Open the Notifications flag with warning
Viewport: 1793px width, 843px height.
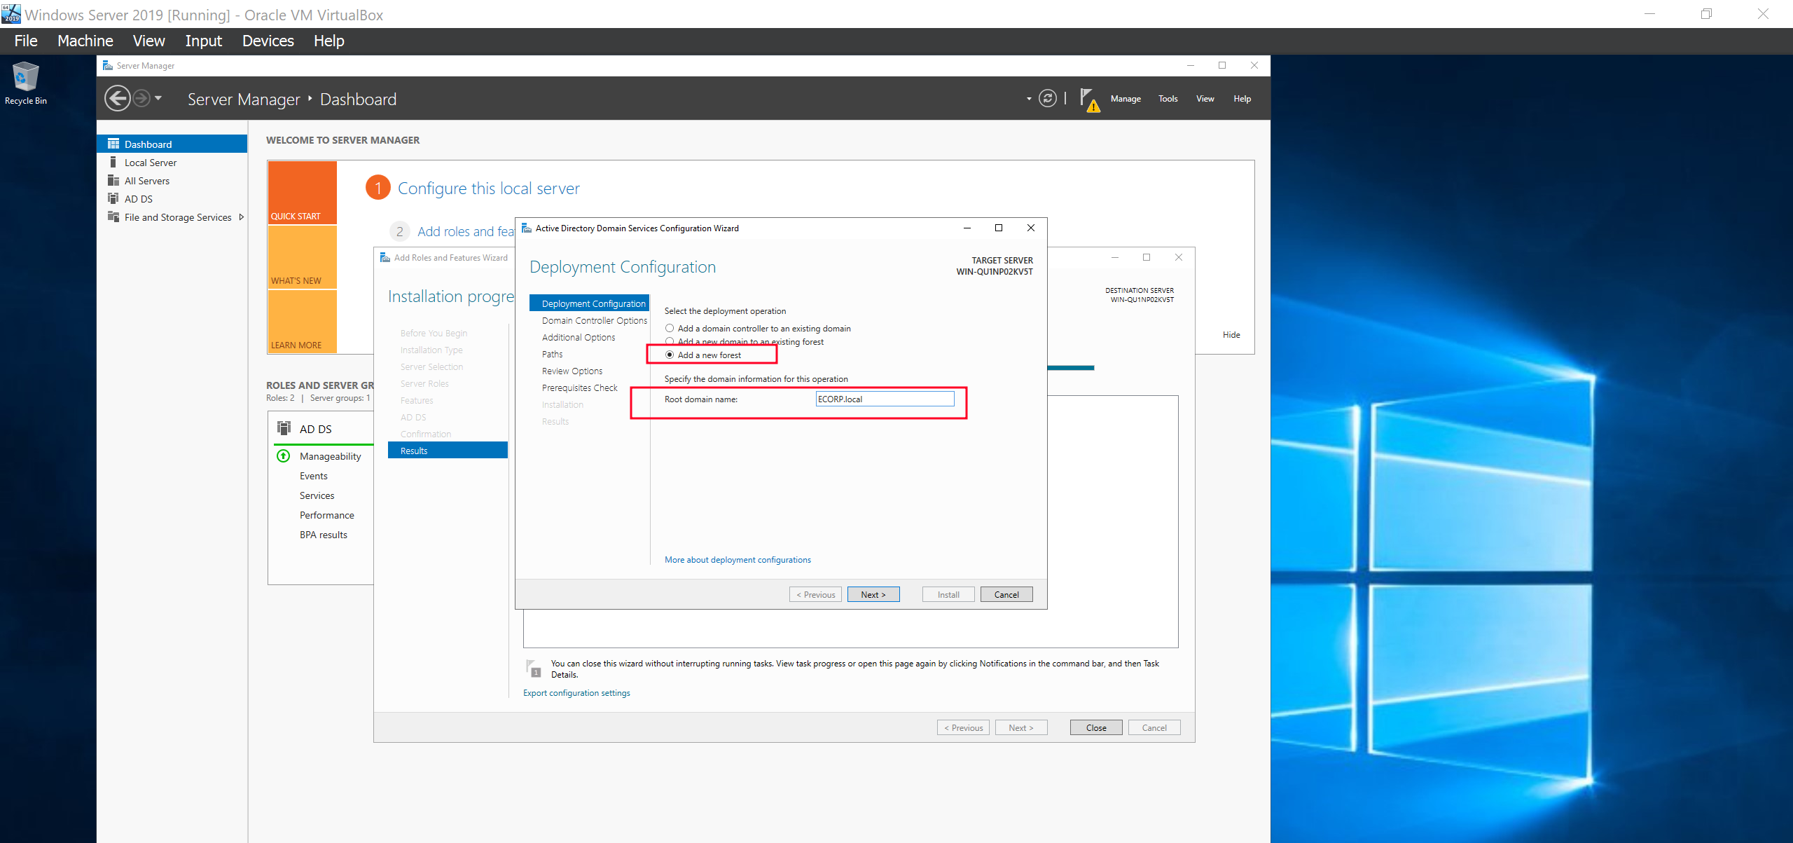[1089, 100]
